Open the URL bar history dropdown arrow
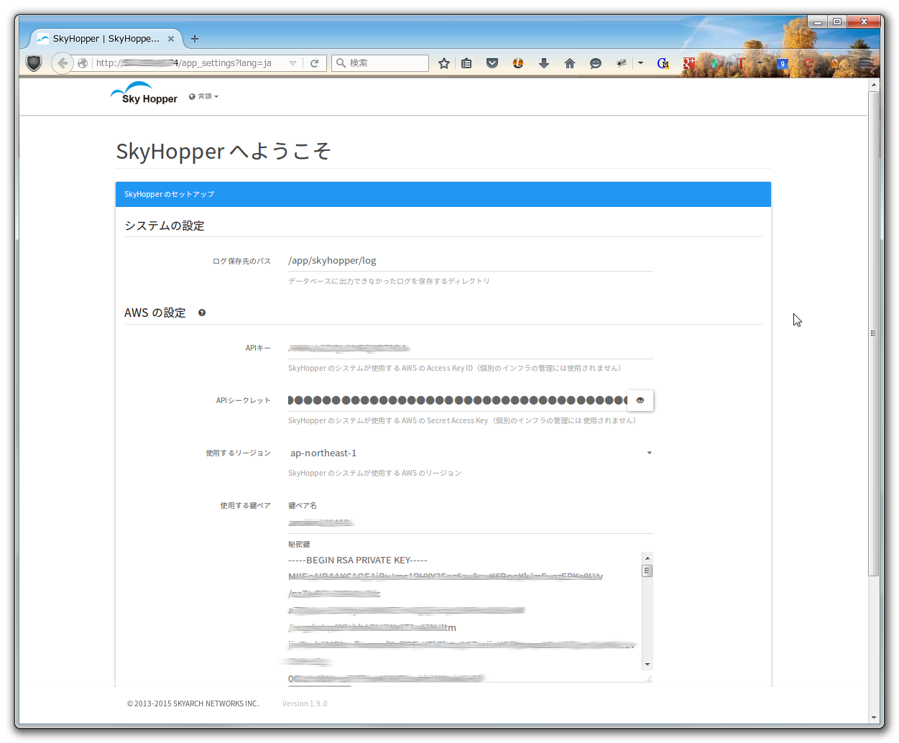Viewport: 899px width, 743px height. [292, 63]
